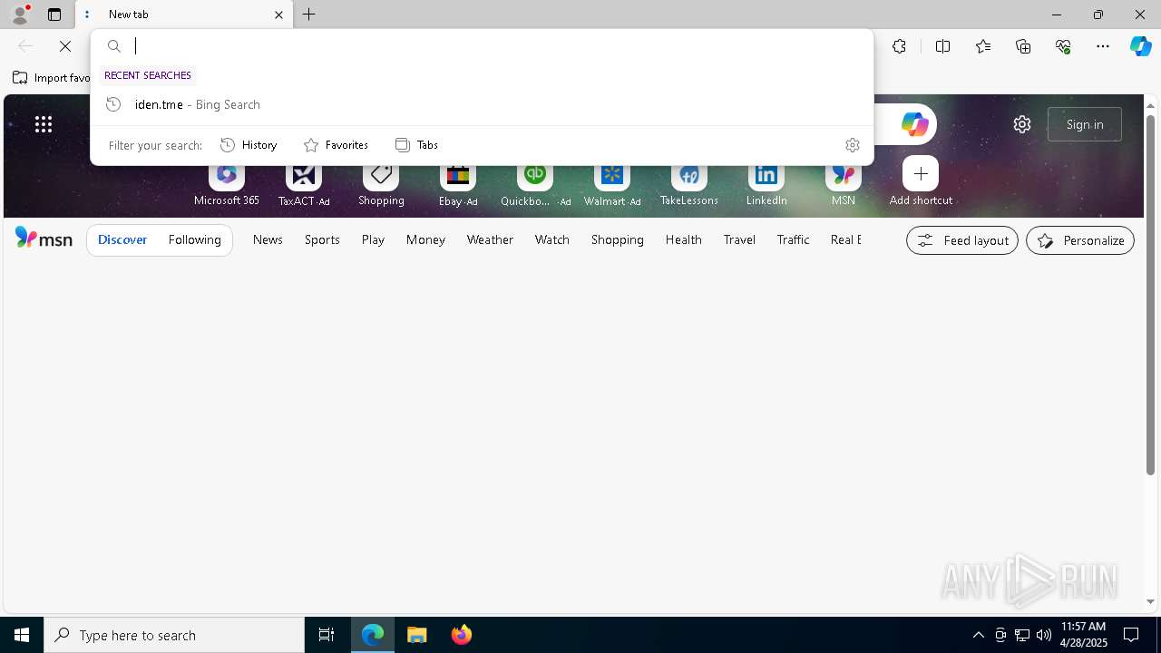Click the Personalize button
The width and height of the screenshot is (1161, 653).
pos(1080,240)
